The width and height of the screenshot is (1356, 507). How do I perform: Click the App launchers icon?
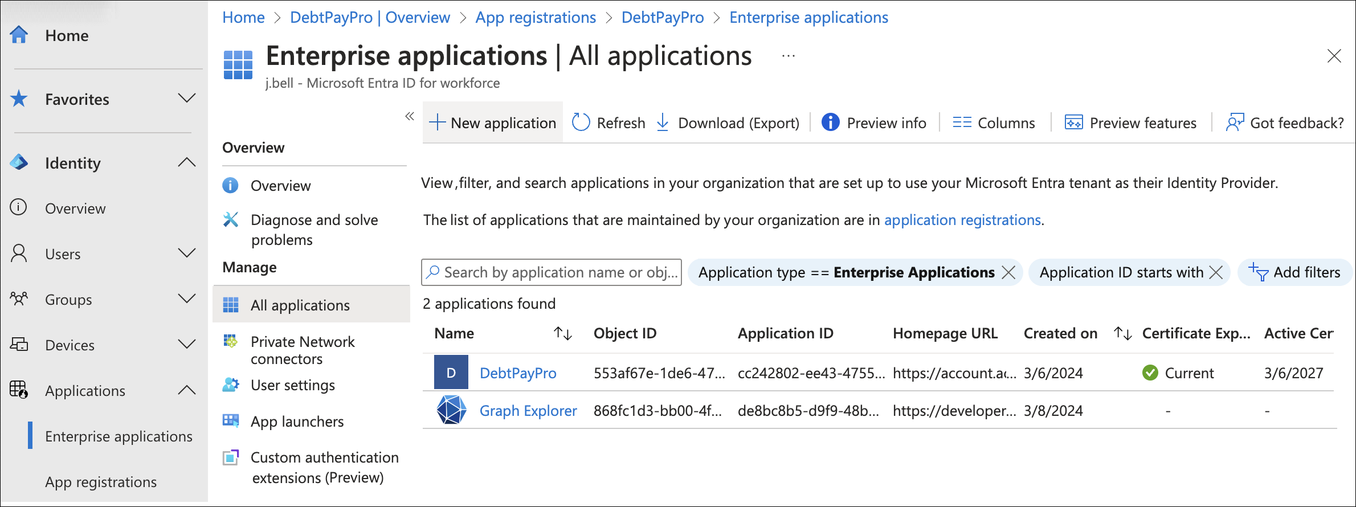click(x=231, y=420)
